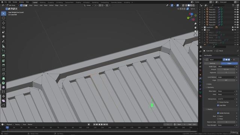Disable the Loop Slide checkbox
The height and width of the screenshot is (135, 240).
click(218, 105)
